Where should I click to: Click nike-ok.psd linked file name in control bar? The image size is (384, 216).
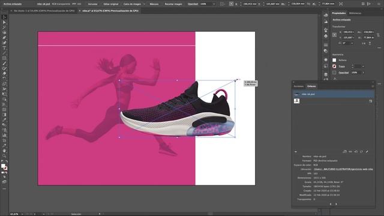[43, 4]
